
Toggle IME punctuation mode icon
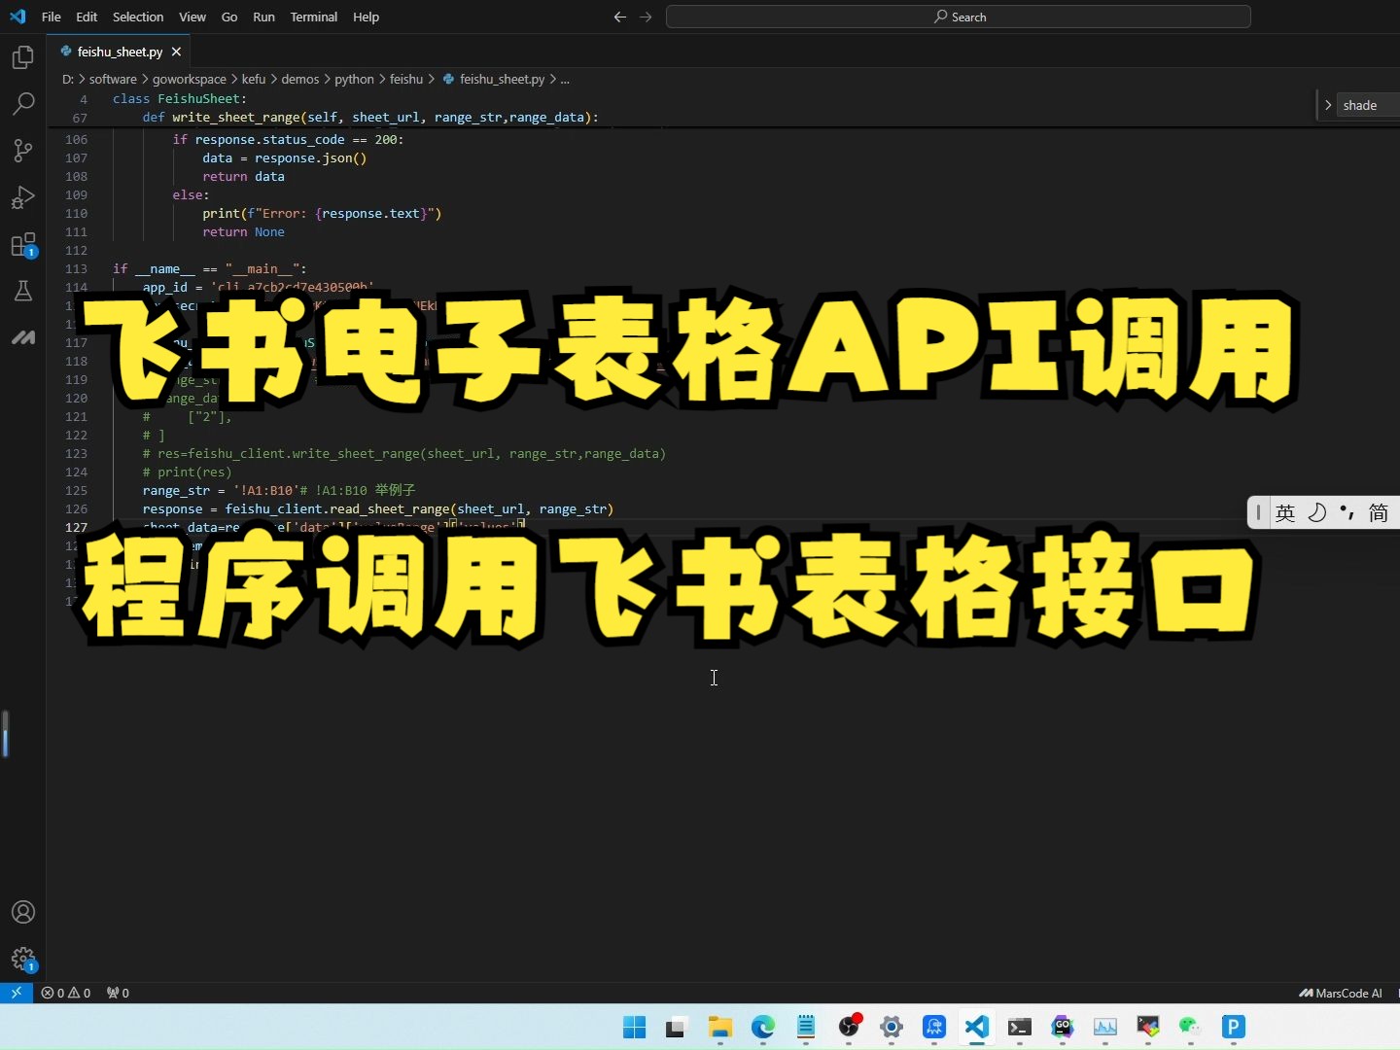click(x=1347, y=512)
